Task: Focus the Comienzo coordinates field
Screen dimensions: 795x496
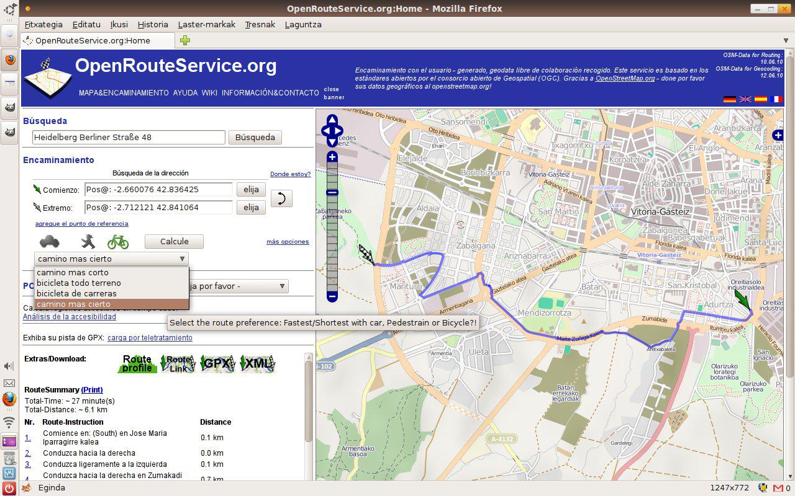Action: pyautogui.click(x=158, y=189)
